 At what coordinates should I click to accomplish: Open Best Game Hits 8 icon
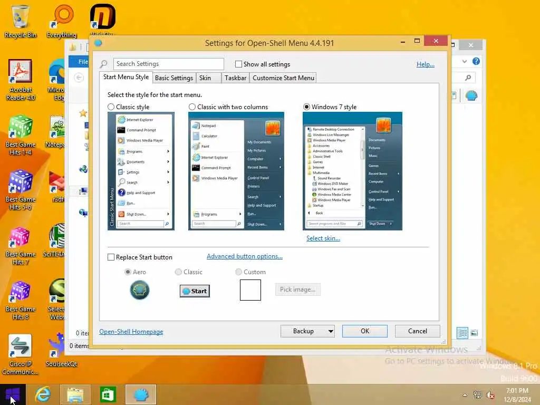coord(21,301)
